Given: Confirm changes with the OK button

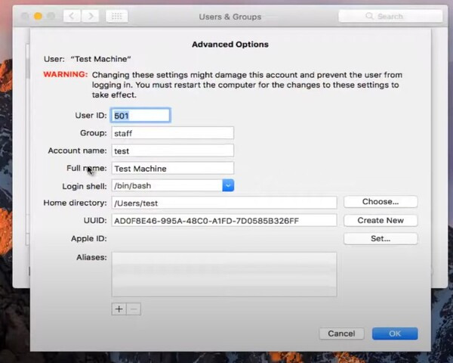Looking at the screenshot, I should [x=395, y=334].
